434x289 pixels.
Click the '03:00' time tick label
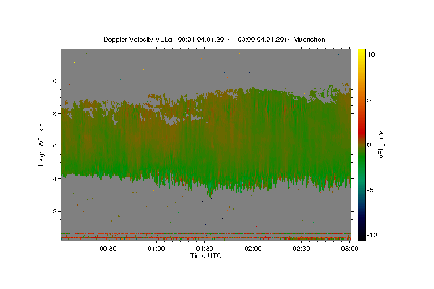coord(349,249)
